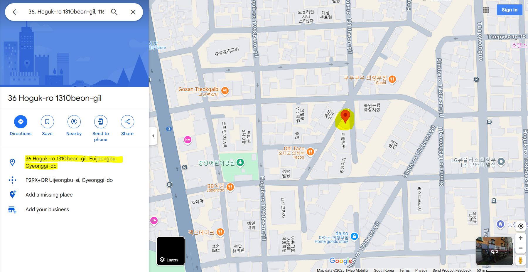
Task: Click the South Korea footer text
Action: [x=384, y=270]
